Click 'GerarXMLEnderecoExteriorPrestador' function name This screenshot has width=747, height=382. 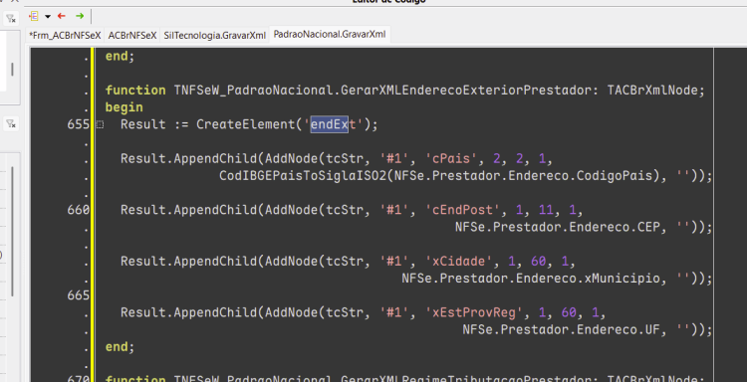coord(466,90)
